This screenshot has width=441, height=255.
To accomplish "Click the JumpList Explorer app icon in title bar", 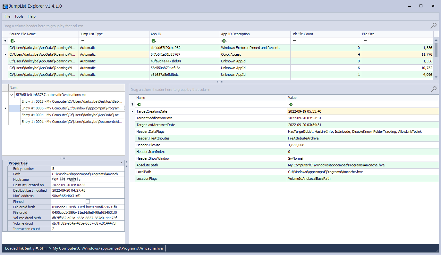I will tap(5, 6).
